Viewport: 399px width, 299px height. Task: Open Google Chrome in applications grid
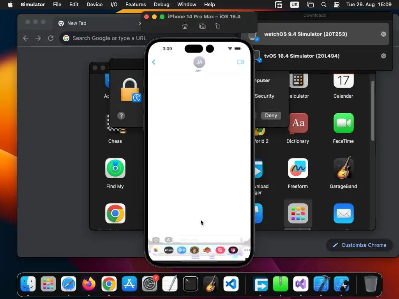115,214
